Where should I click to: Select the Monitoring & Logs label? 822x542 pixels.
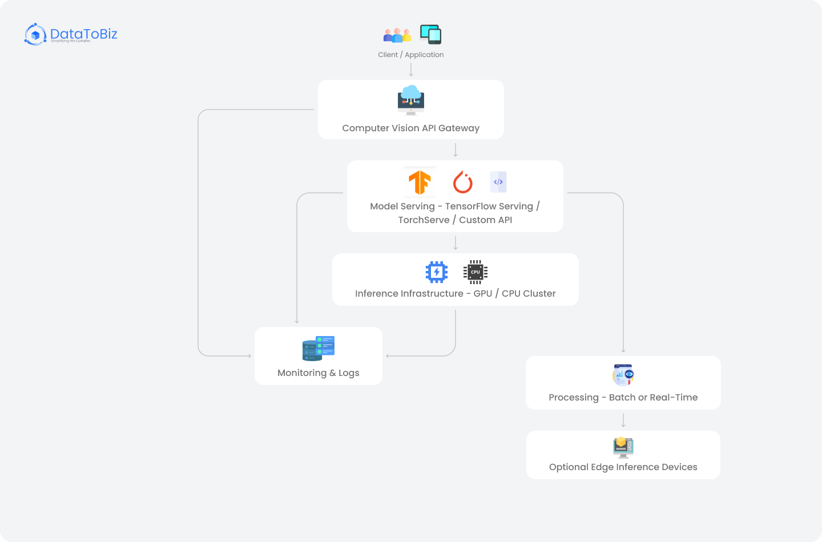click(319, 373)
